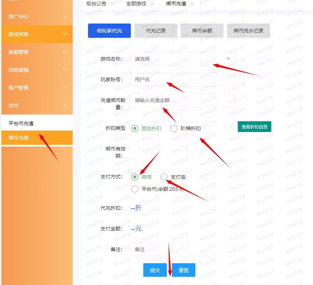Close the 绑币充值 tab

pyautogui.click(x=192, y=4)
